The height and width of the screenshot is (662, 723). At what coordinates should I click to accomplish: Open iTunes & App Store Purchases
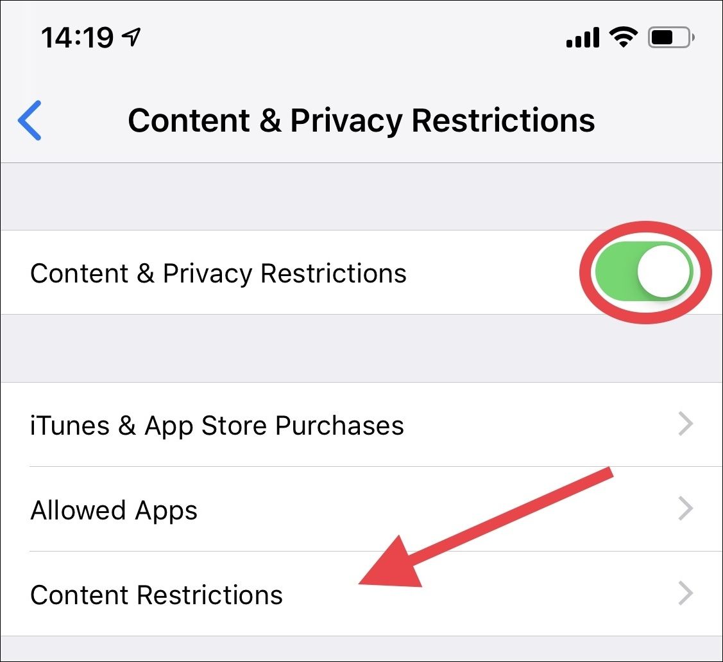[362, 424]
